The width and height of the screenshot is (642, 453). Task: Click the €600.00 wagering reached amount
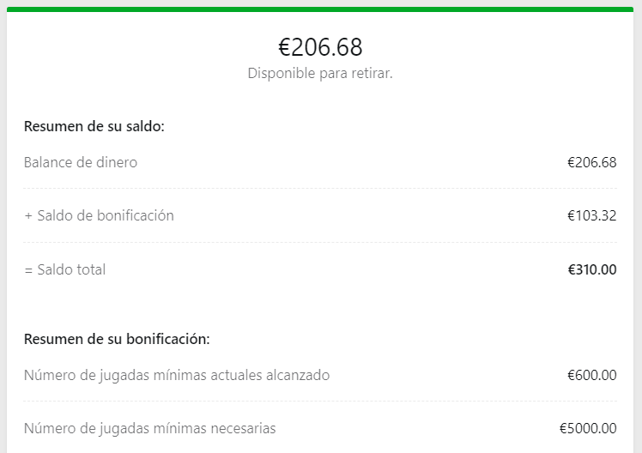(592, 375)
